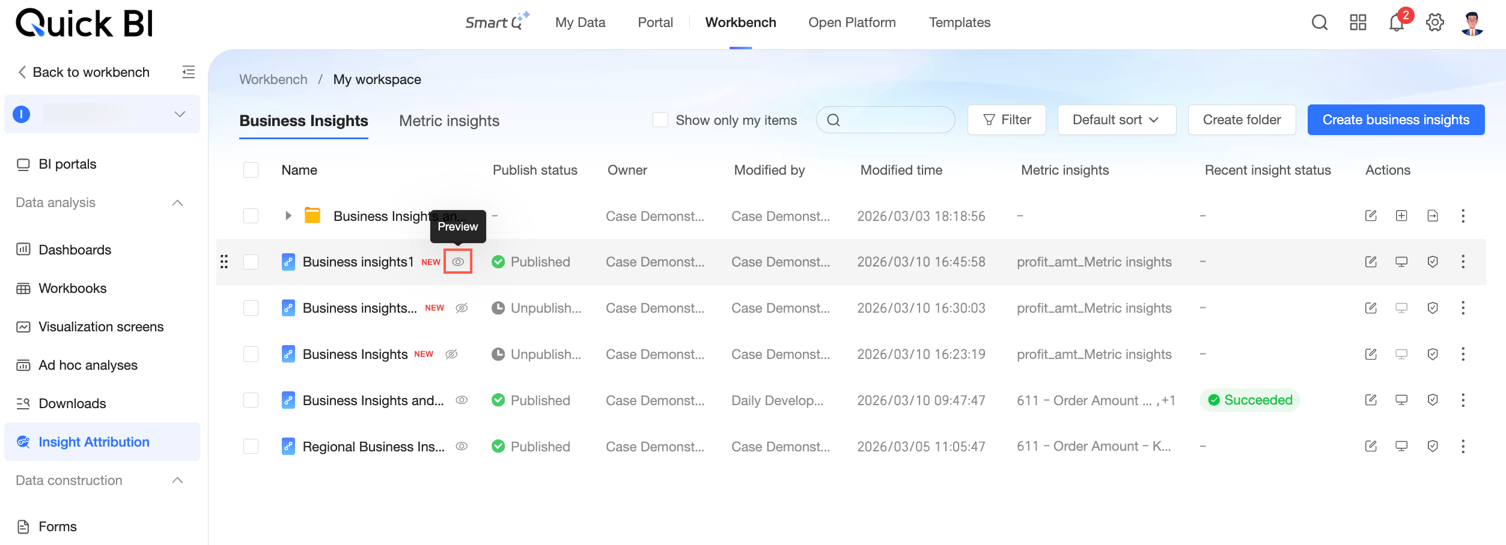The width and height of the screenshot is (1506, 545).
Task: Tick the checkbox for row modified 16:23:19
Action: click(251, 354)
